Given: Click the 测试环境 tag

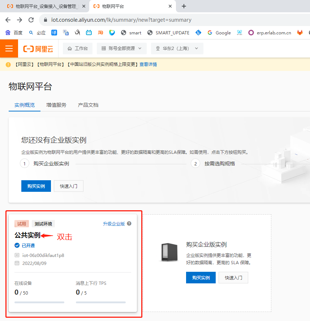Looking at the screenshot, I should pos(43,224).
